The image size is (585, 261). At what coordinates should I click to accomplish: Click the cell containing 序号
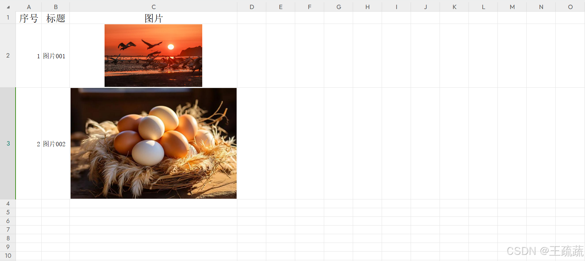[29, 18]
